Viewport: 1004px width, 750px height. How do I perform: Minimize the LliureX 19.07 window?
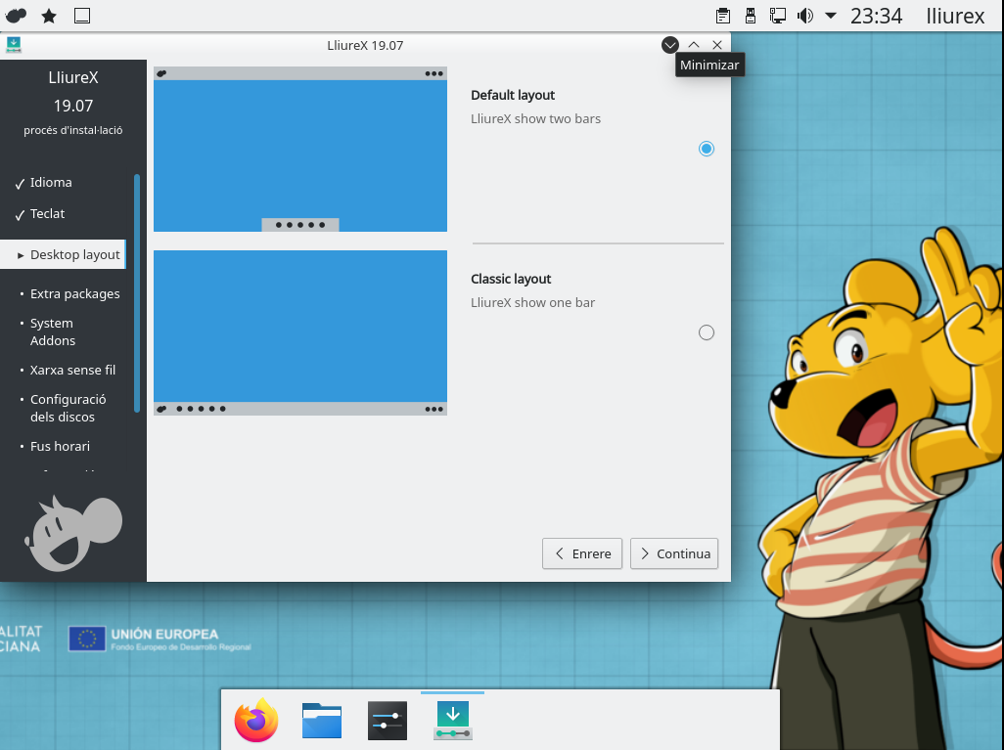coord(669,45)
